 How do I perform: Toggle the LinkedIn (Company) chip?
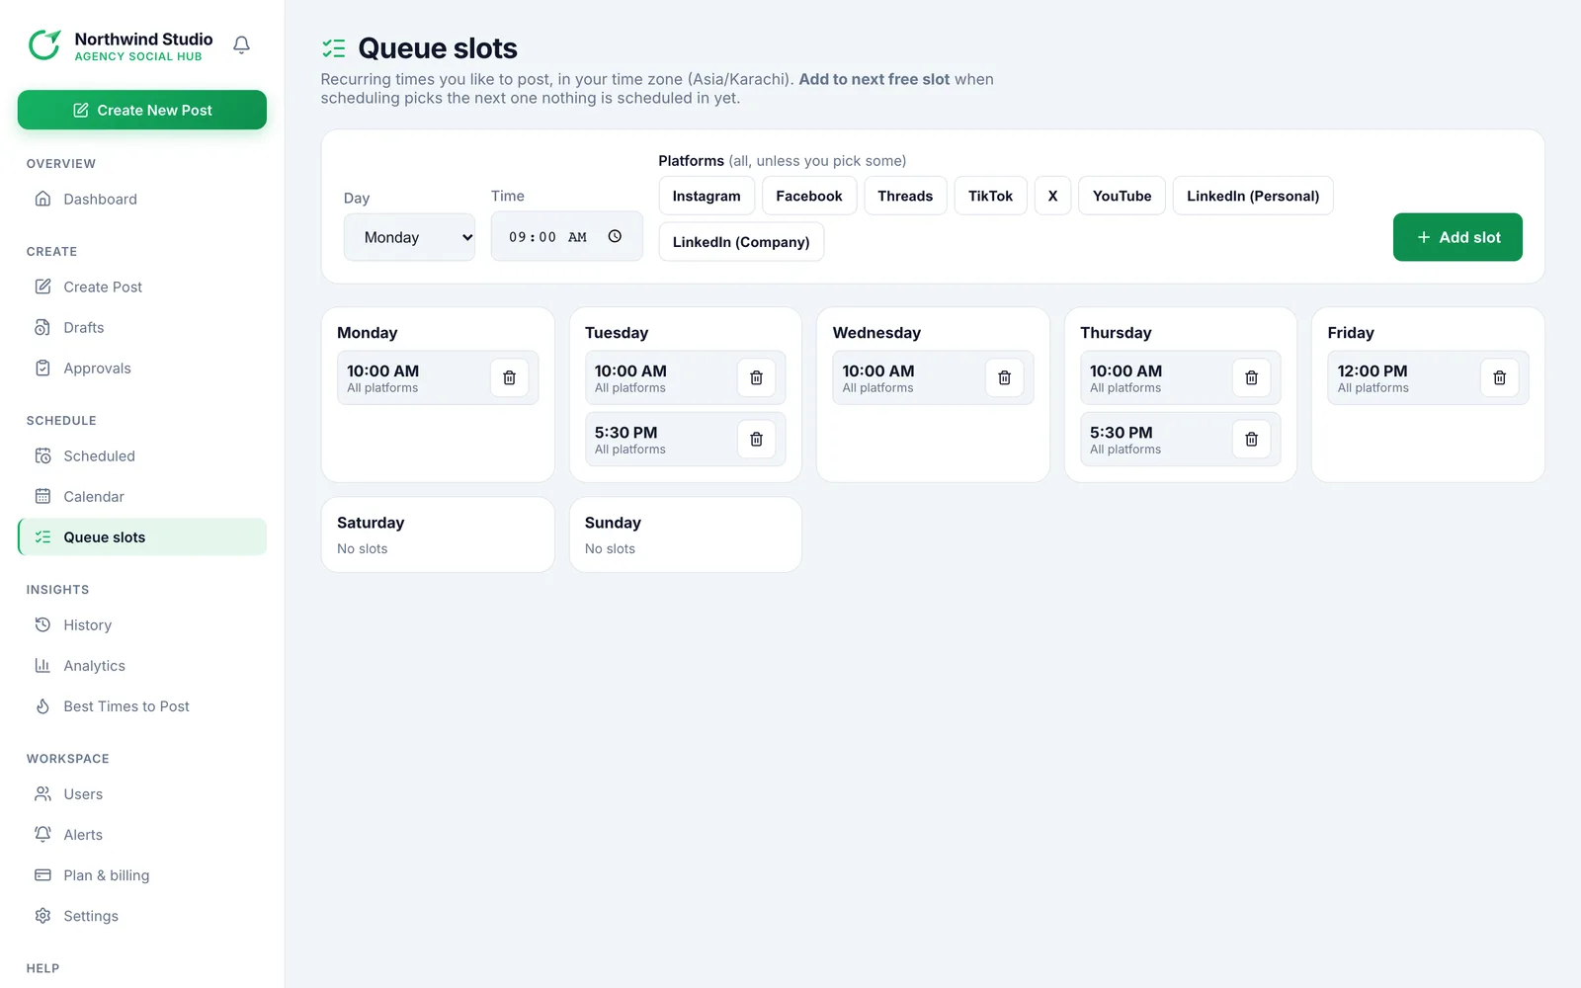point(741,242)
